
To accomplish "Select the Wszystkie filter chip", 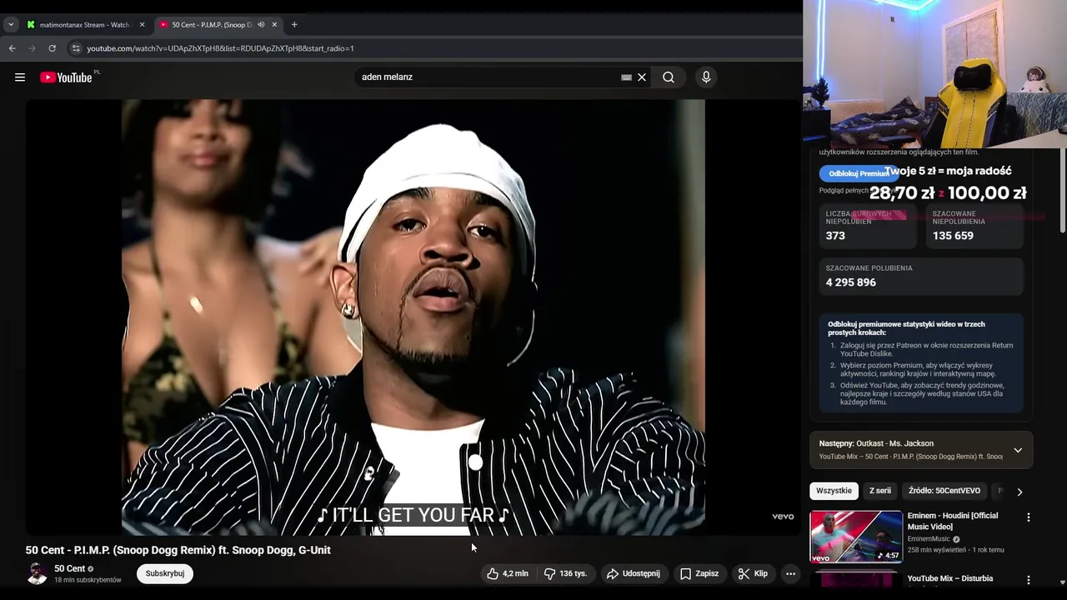I will (x=834, y=491).
